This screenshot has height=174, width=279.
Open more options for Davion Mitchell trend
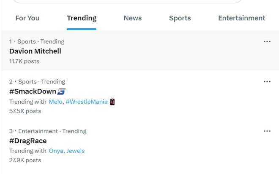tap(267, 41)
